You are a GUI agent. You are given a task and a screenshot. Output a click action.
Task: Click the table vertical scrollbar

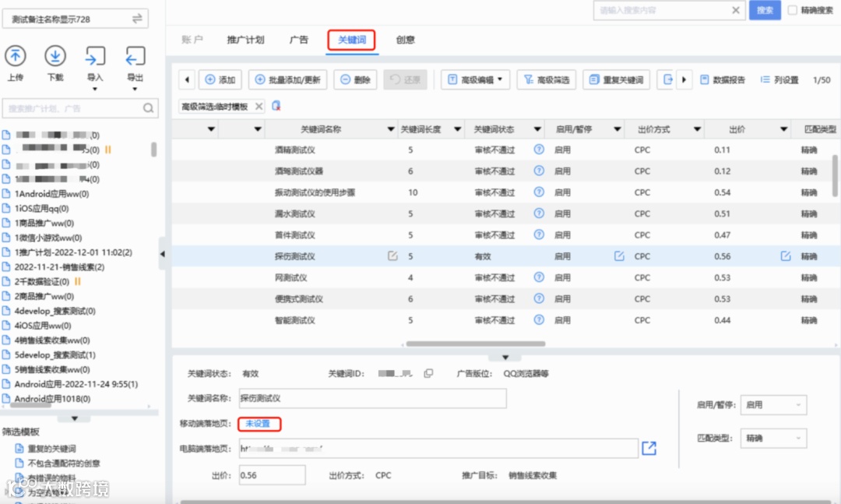pyautogui.click(x=835, y=175)
